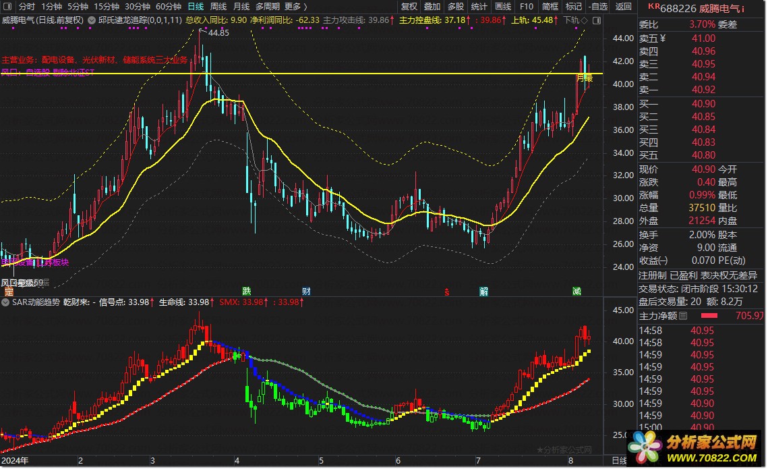Image resolution: width=768 pixels, height=469 pixels.
Task: Select the 日线 daily period tab
Action: point(196,6)
